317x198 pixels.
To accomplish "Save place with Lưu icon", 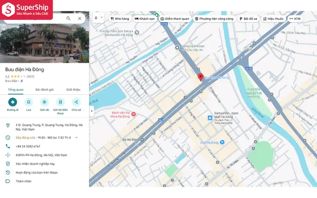I will click(29, 102).
